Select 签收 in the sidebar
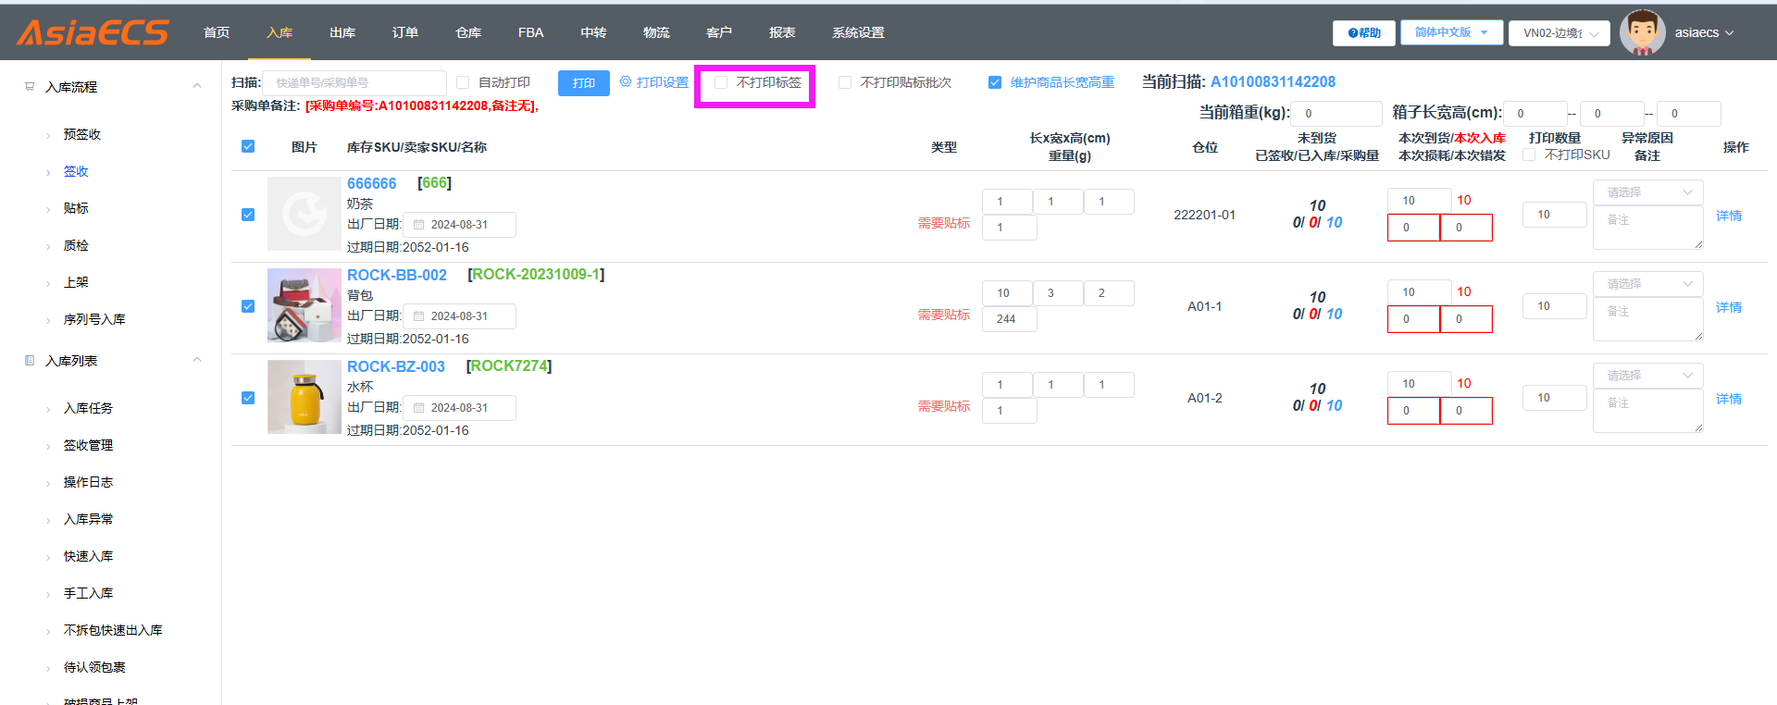 [76, 171]
